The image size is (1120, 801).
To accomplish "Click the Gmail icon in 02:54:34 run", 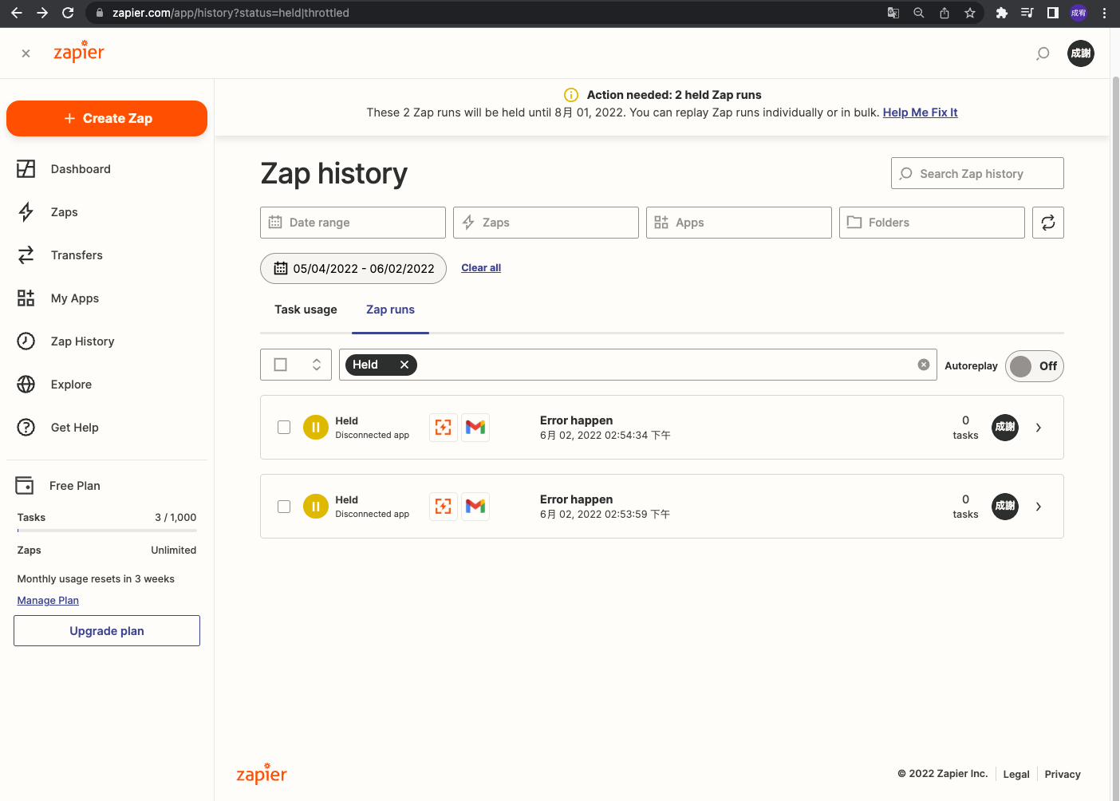I will 475,427.
